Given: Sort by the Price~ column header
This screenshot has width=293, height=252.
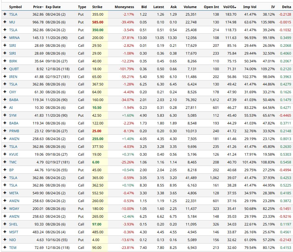Looking at the screenshot, I should click(x=38, y=7).
